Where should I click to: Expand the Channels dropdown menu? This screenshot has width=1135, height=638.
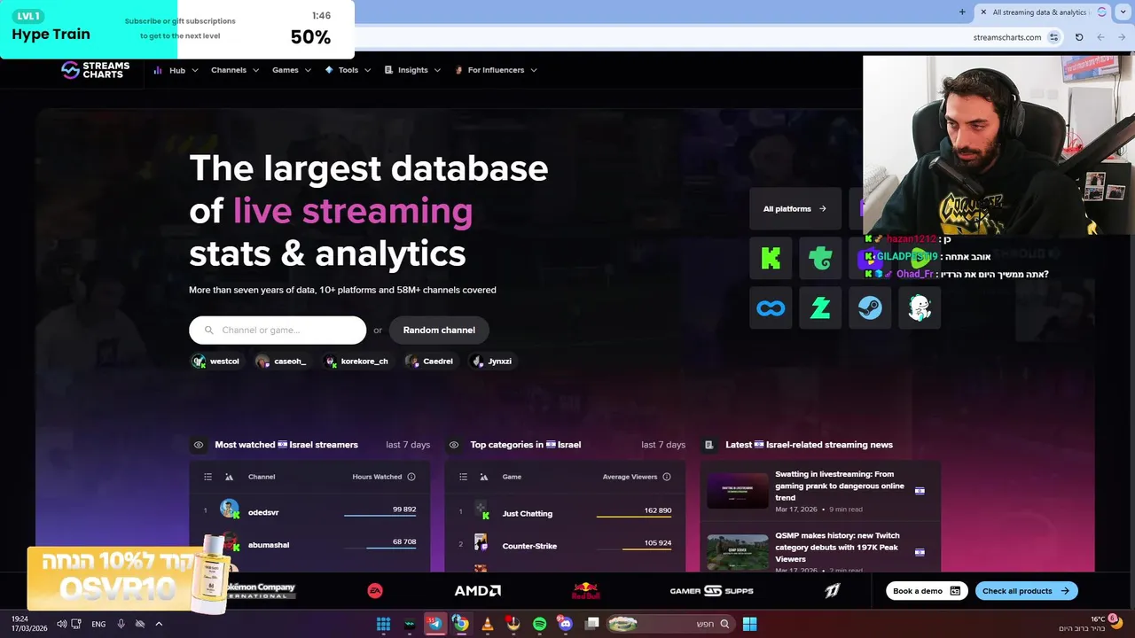click(235, 70)
